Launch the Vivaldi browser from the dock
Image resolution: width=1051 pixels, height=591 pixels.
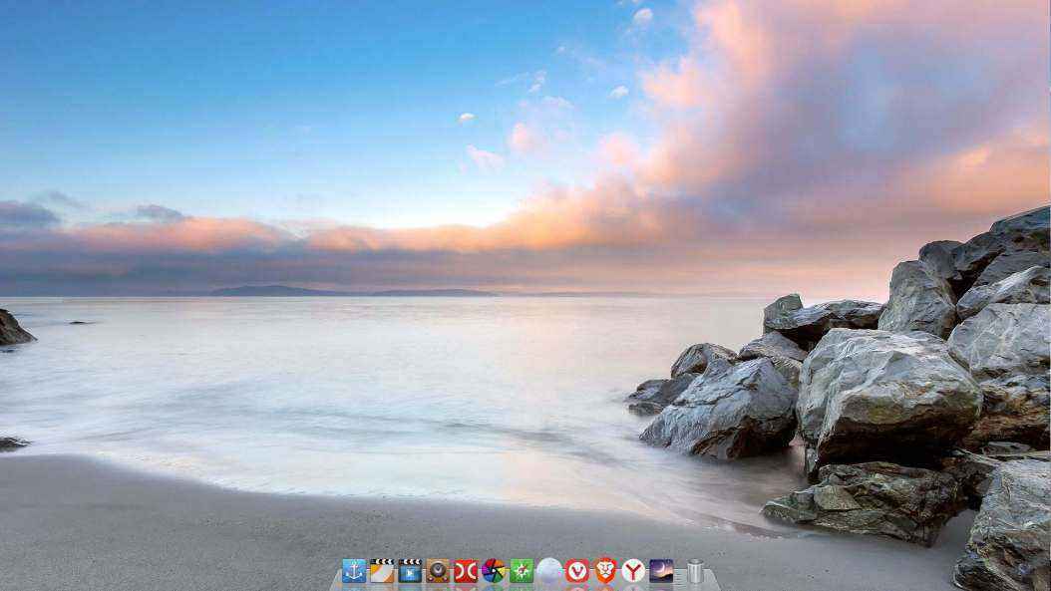[577, 571]
